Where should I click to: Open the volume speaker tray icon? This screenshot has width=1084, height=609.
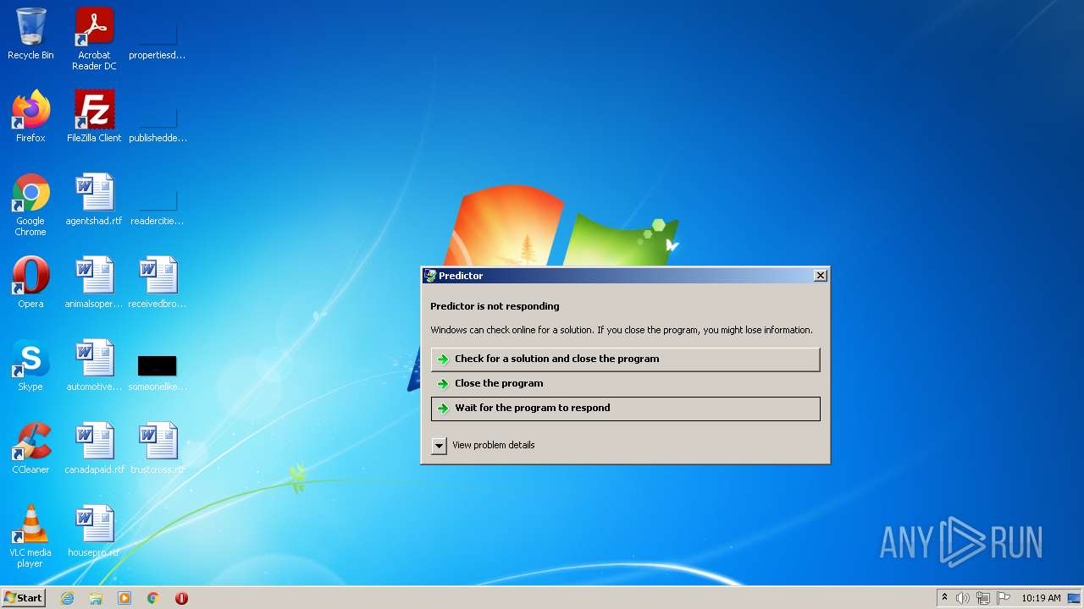(963, 598)
